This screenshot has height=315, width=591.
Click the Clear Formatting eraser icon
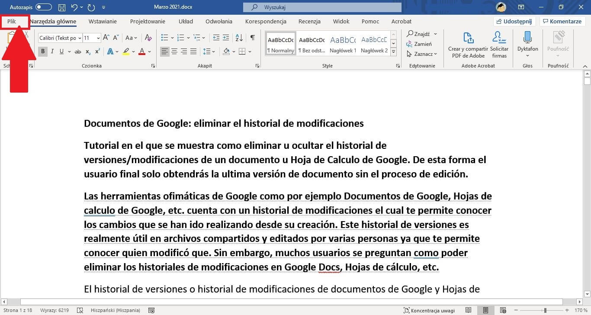(148, 38)
